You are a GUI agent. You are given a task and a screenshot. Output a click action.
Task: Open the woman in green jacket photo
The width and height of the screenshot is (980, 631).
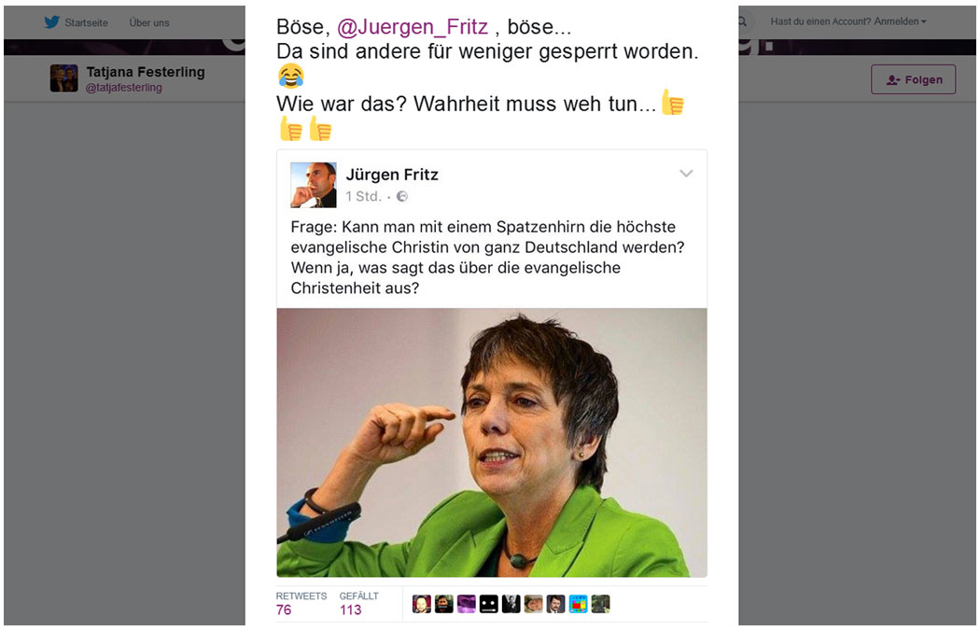pyautogui.click(x=492, y=442)
